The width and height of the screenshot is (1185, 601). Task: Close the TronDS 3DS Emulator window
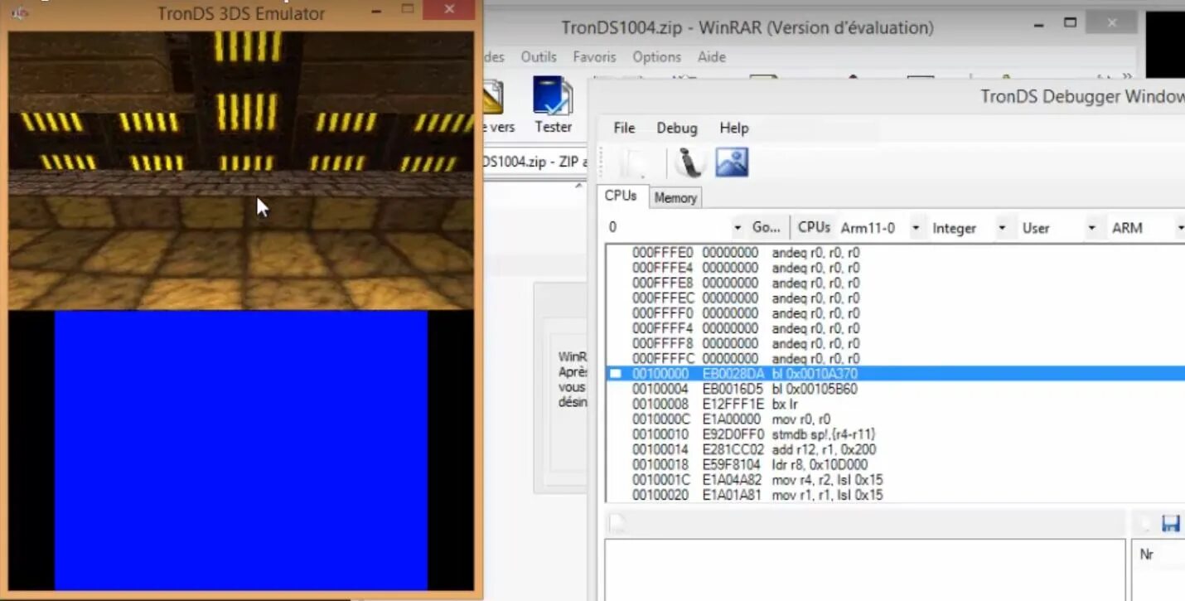[449, 10]
